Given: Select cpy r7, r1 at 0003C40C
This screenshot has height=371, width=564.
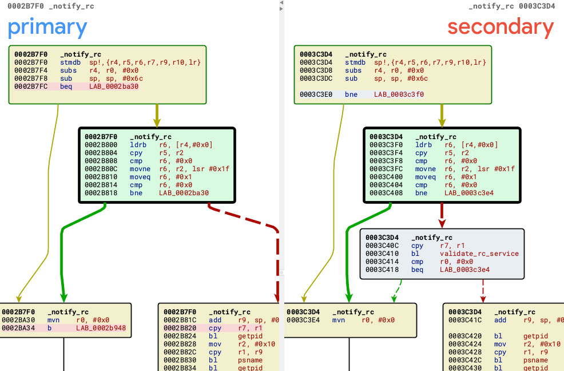Looking at the screenshot, I should [x=415, y=246].
